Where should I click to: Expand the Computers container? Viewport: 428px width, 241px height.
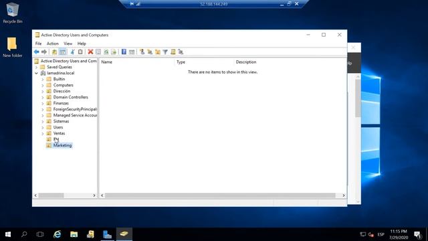point(43,85)
